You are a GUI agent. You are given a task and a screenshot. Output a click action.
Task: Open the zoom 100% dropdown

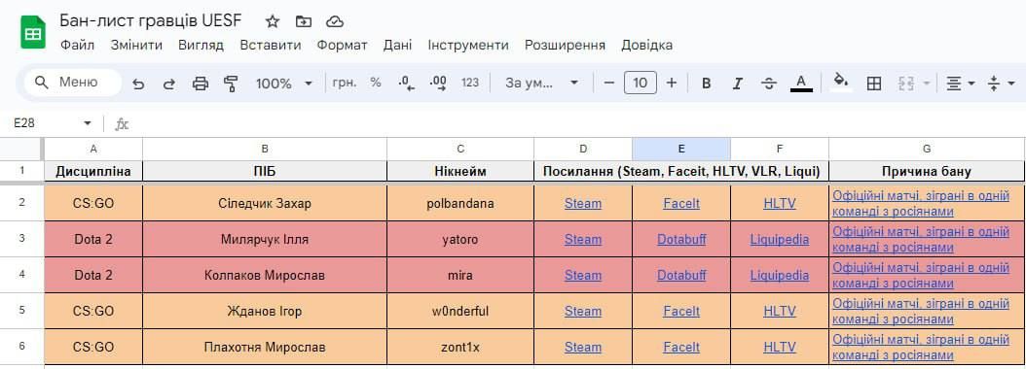284,83
